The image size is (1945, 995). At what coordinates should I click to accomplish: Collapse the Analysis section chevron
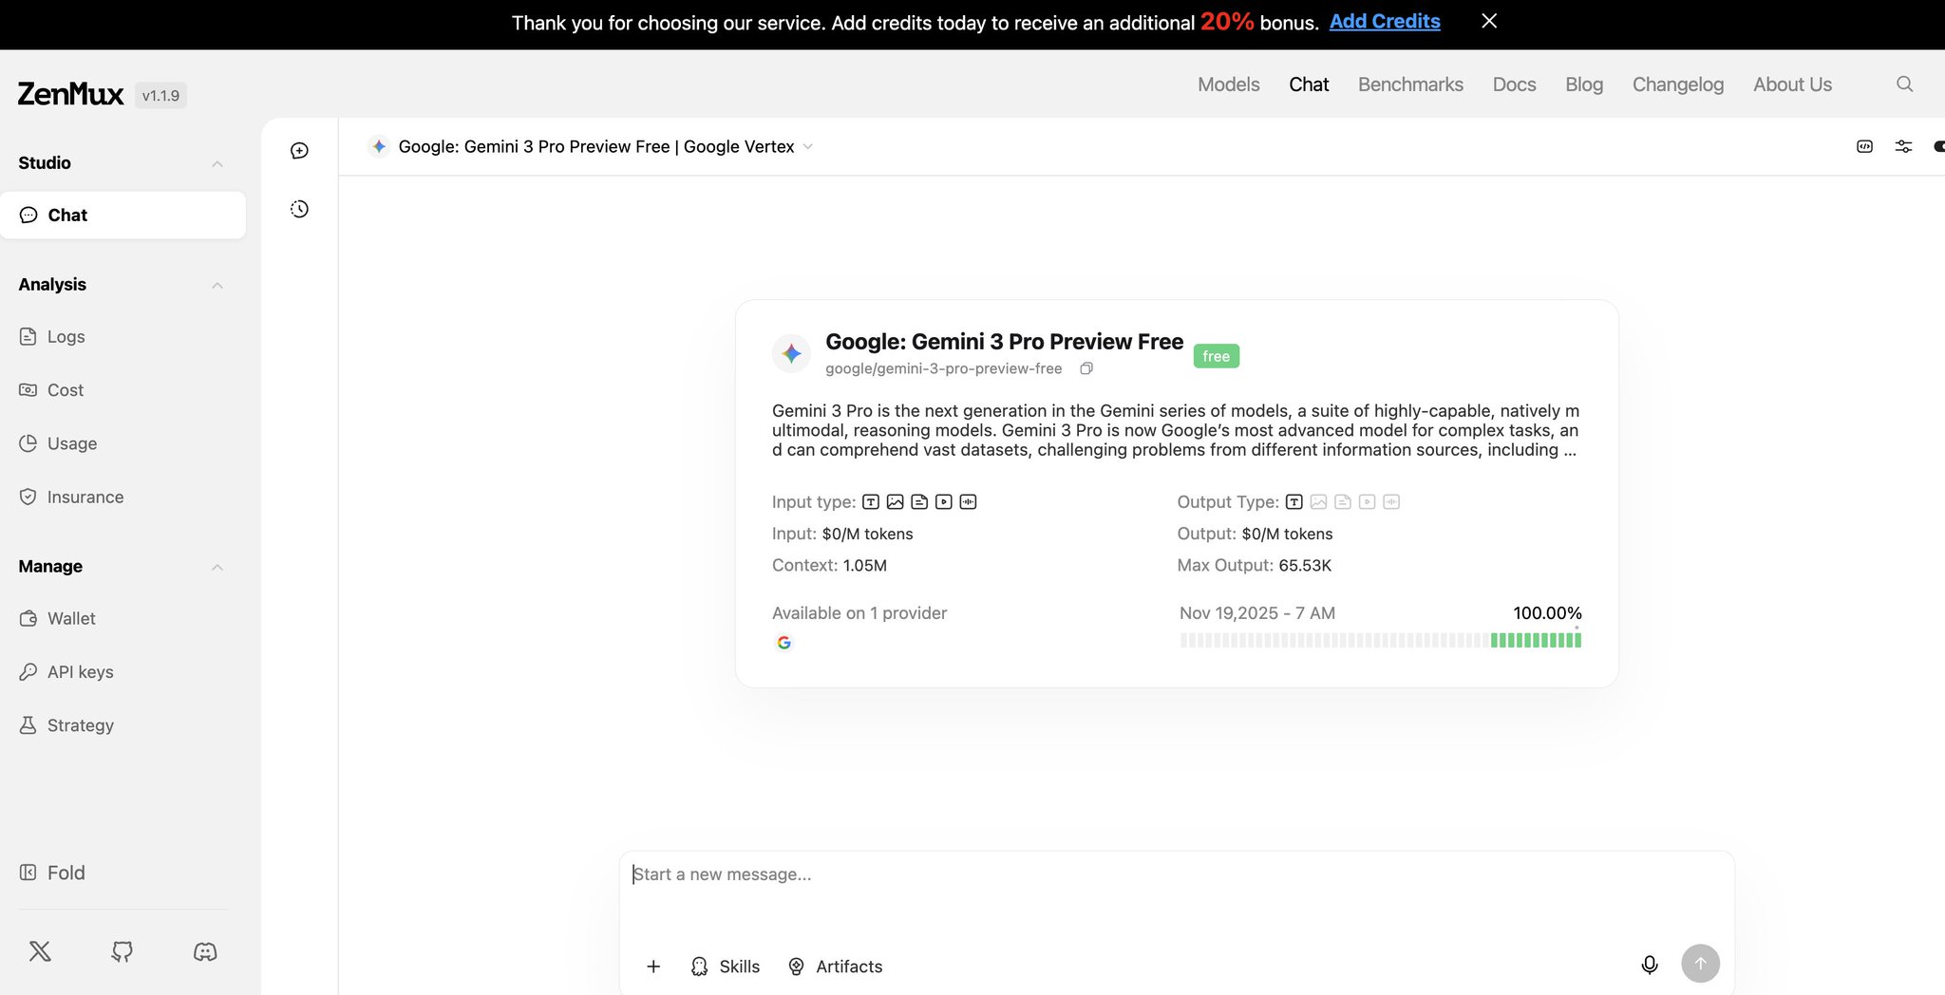tap(217, 286)
